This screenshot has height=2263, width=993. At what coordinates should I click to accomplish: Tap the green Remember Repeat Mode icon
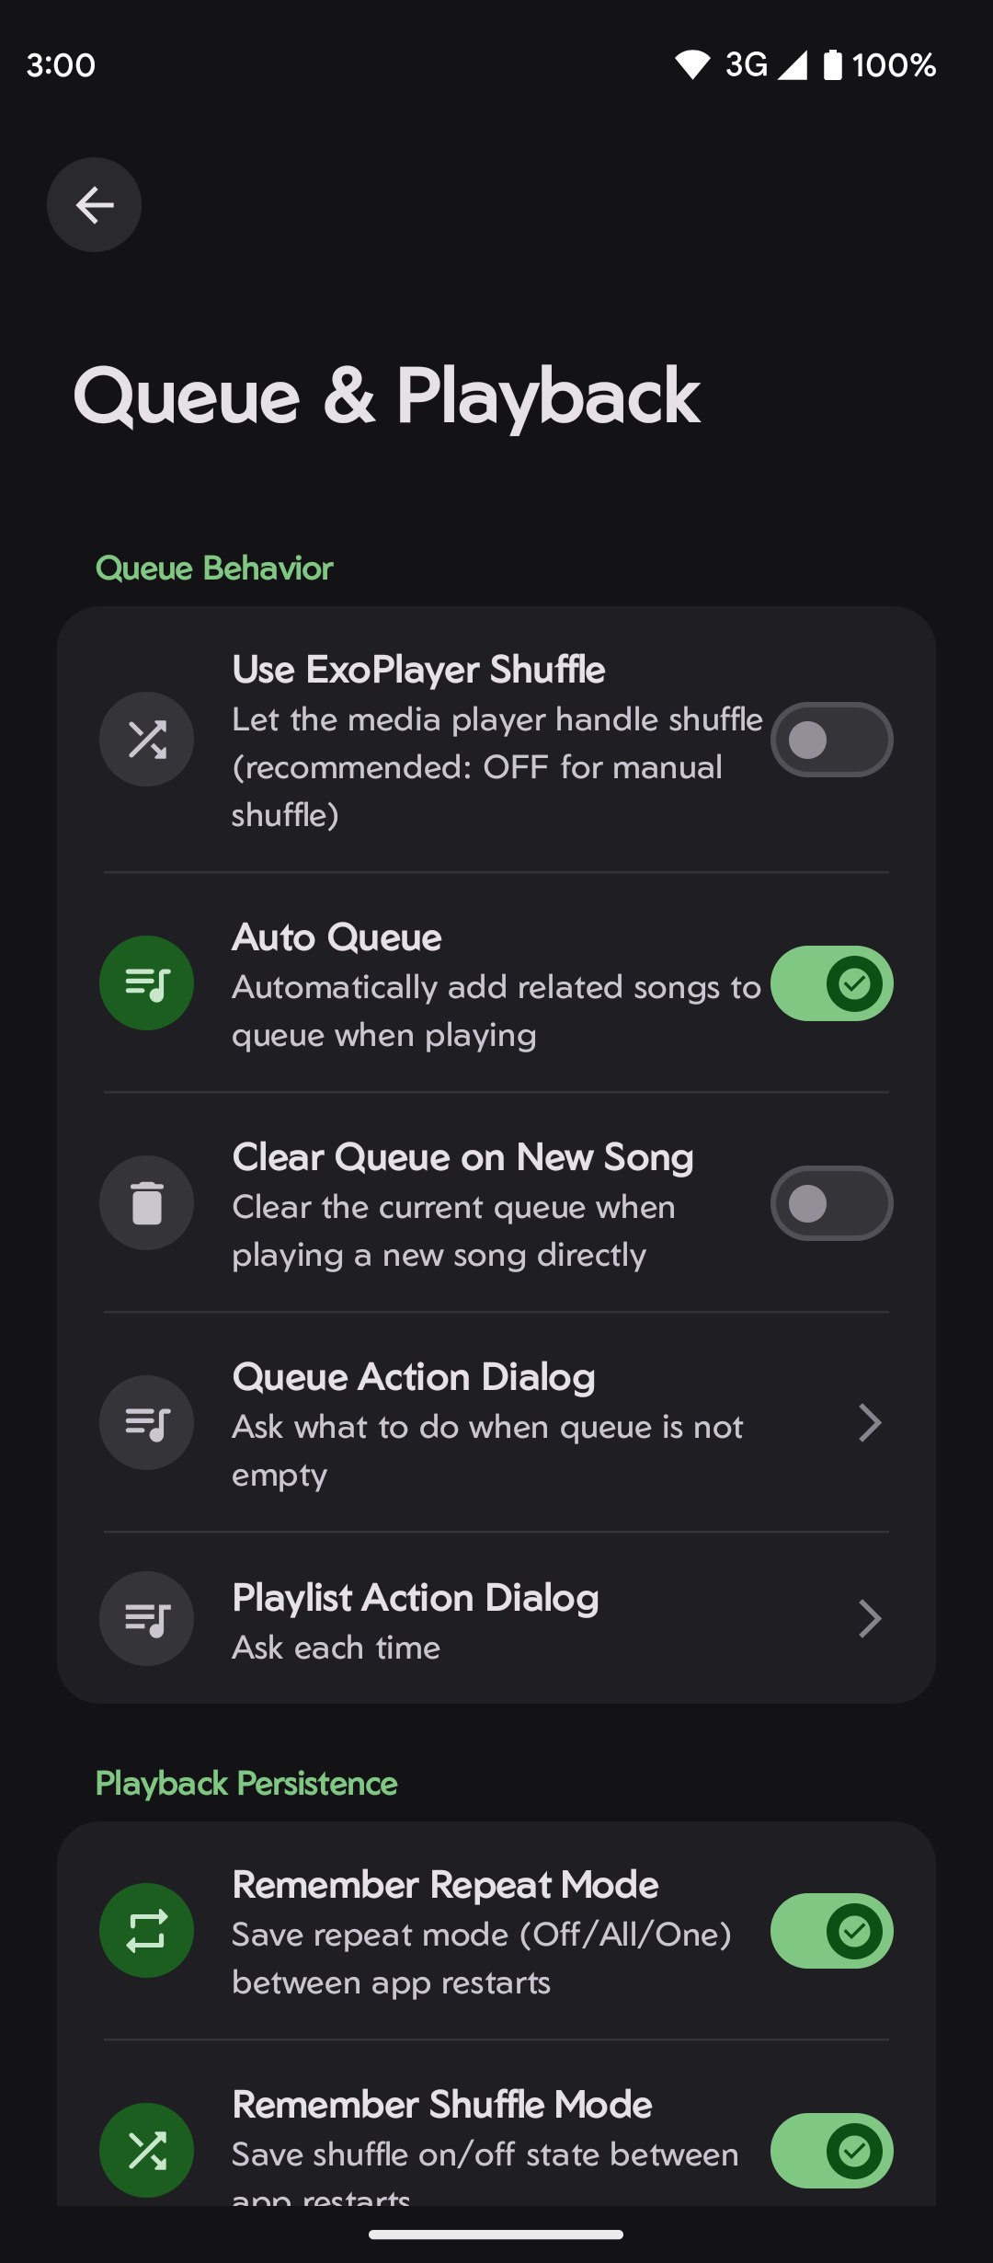[146, 1931]
